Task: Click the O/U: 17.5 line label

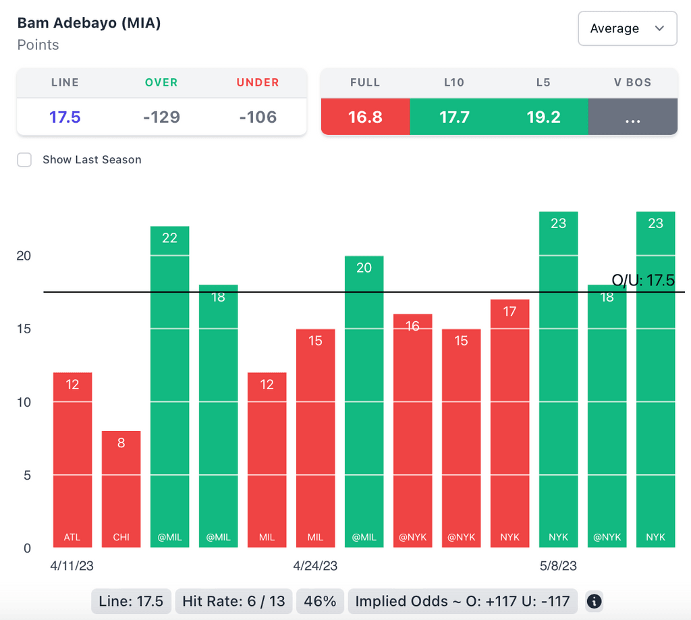Action: pyautogui.click(x=643, y=280)
